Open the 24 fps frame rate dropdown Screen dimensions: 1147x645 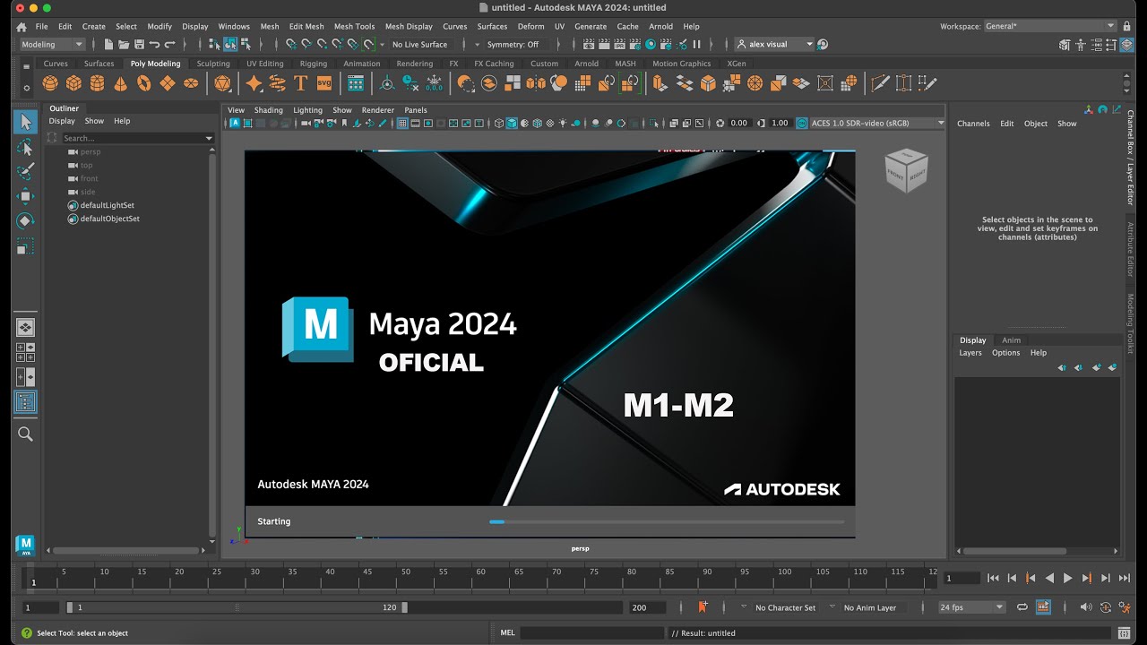click(x=971, y=607)
